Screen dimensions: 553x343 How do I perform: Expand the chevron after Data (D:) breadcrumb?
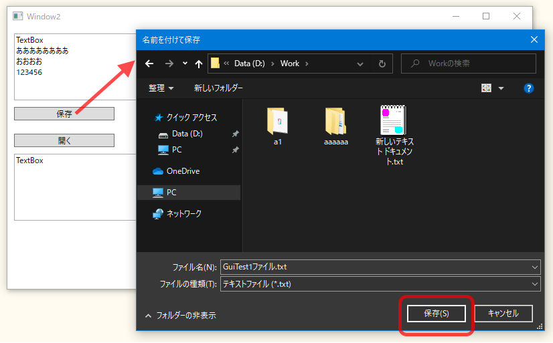coord(272,64)
